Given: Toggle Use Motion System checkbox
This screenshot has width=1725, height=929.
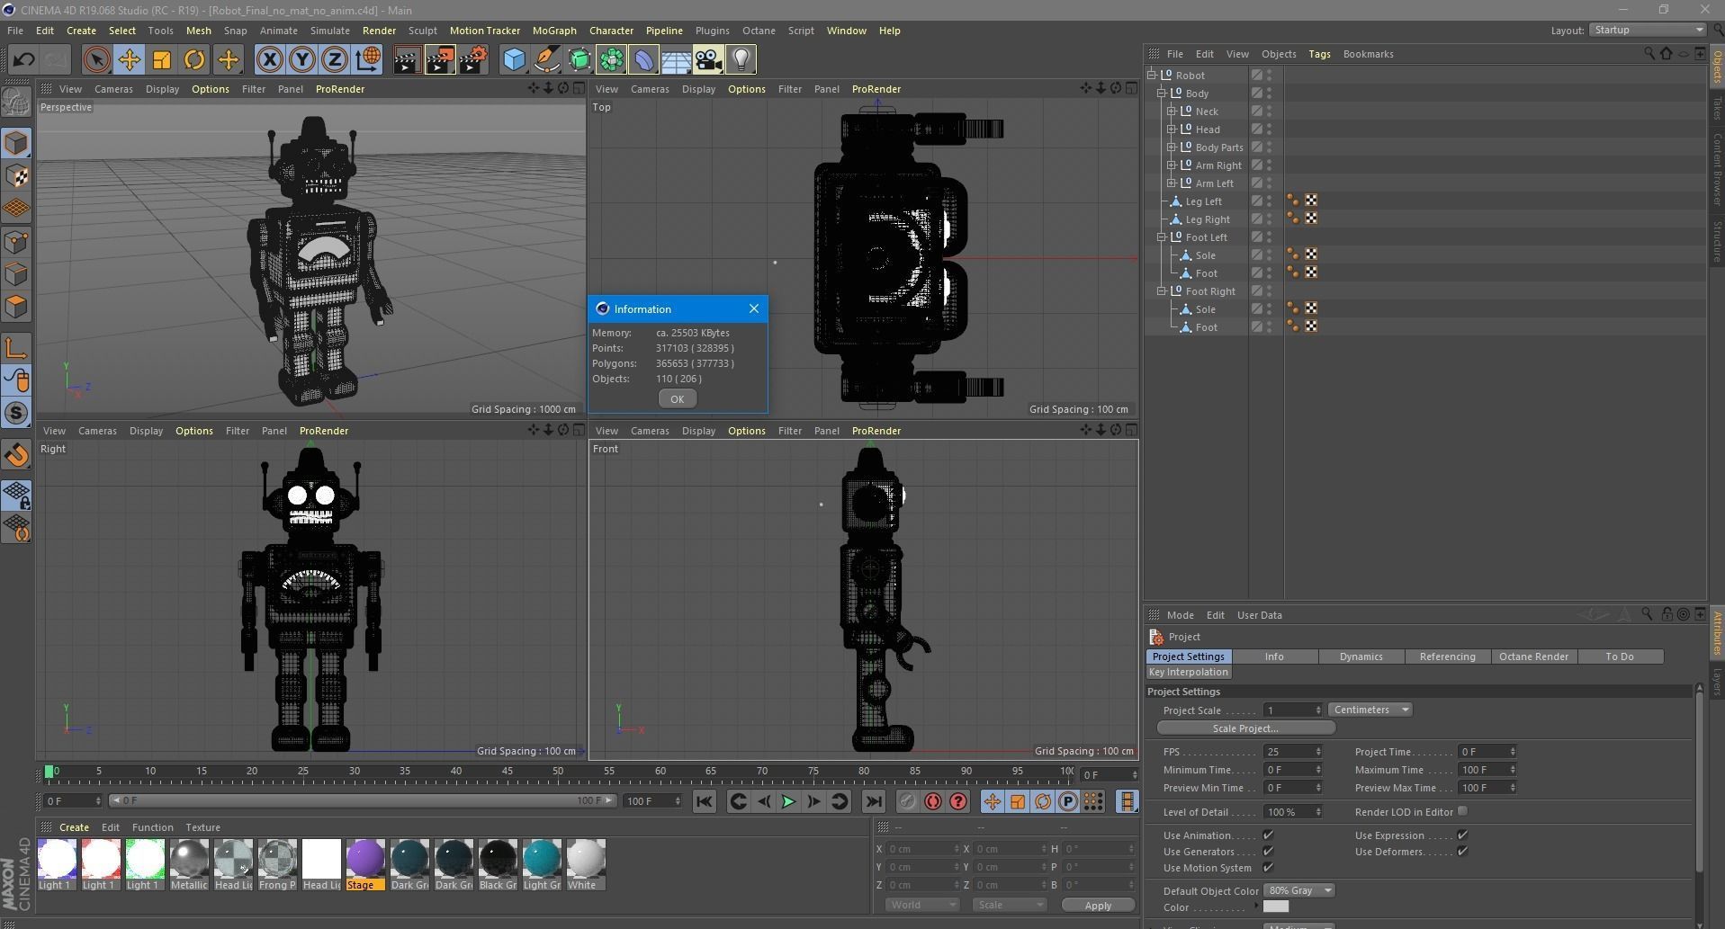Looking at the screenshot, I should pos(1268,868).
